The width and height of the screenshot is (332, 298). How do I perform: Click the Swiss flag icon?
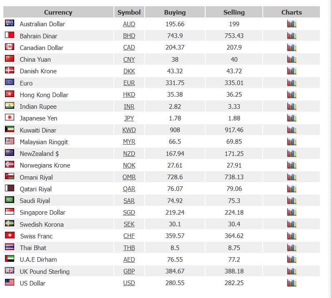tap(10, 235)
